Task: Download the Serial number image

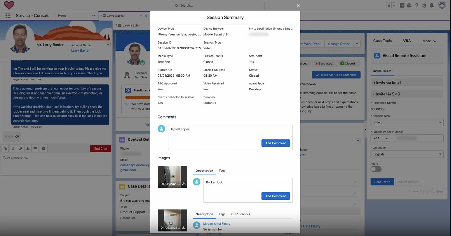Action: [184, 227]
